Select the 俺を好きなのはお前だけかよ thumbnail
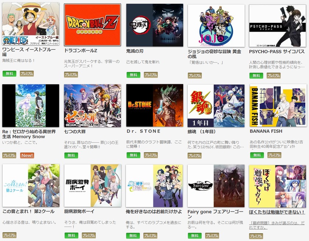The width and height of the screenshot is (309, 241). [154, 186]
